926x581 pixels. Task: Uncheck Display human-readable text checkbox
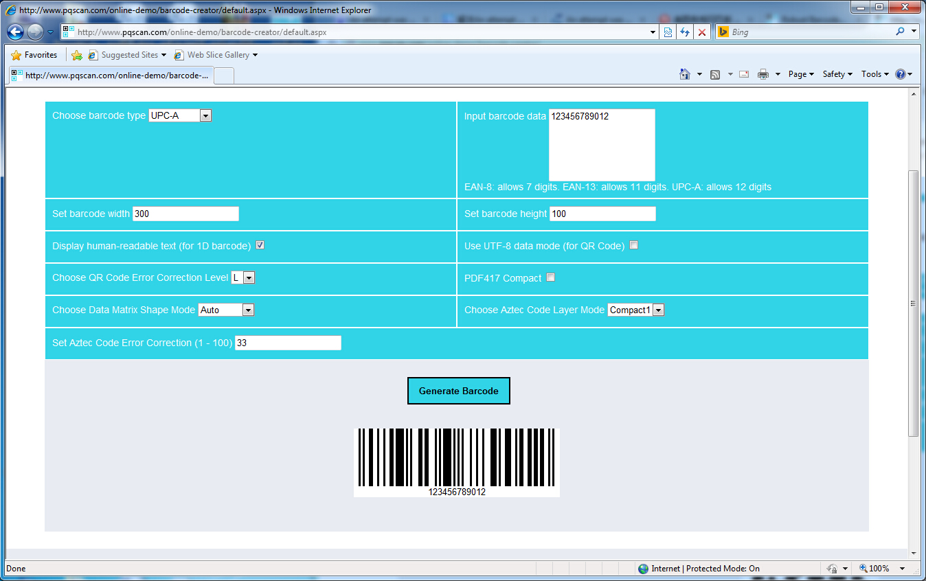point(260,245)
